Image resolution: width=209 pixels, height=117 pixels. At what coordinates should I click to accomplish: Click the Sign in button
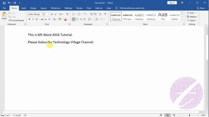(x=172, y=3)
